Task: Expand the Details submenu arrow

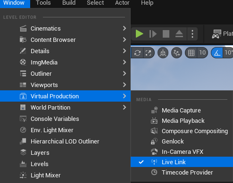Action: (125, 51)
